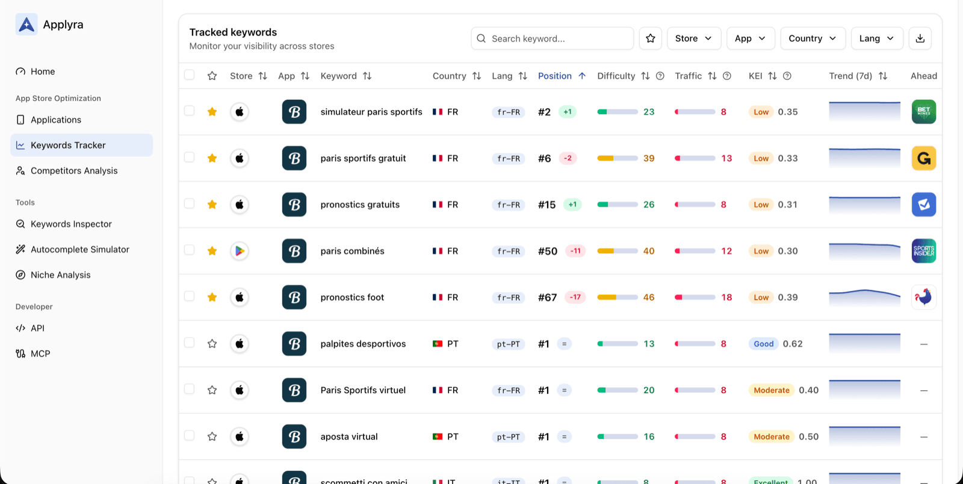Open blue checkmark app ahead of 'pronostics gratuits'
This screenshot has height=484, width=963.
tap(924, 204)
